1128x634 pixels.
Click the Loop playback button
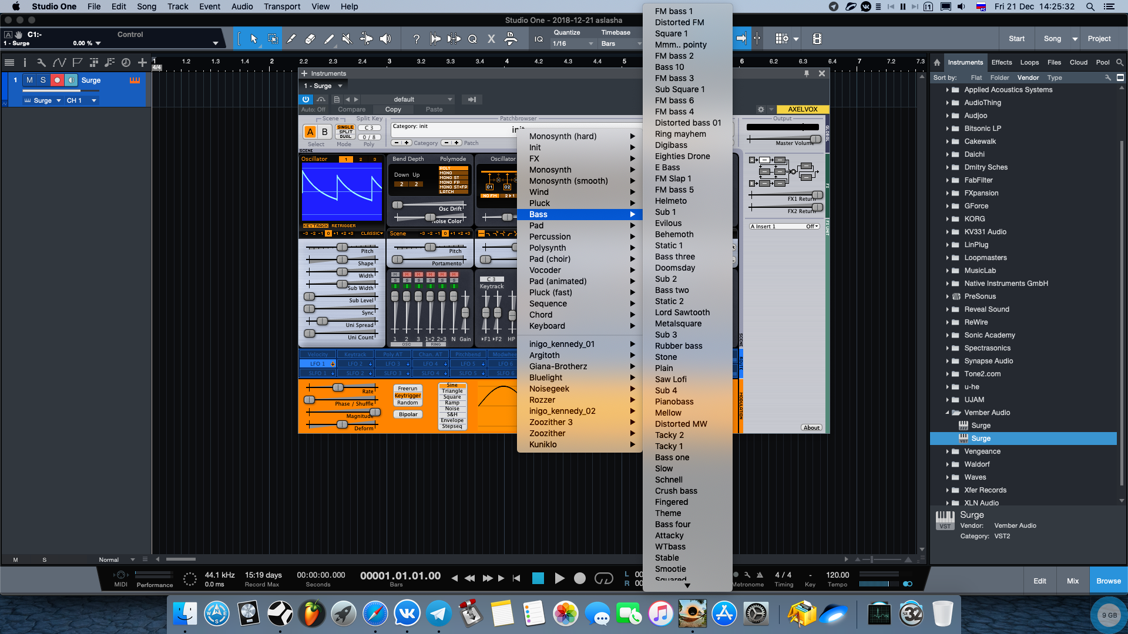coord(603,579)
